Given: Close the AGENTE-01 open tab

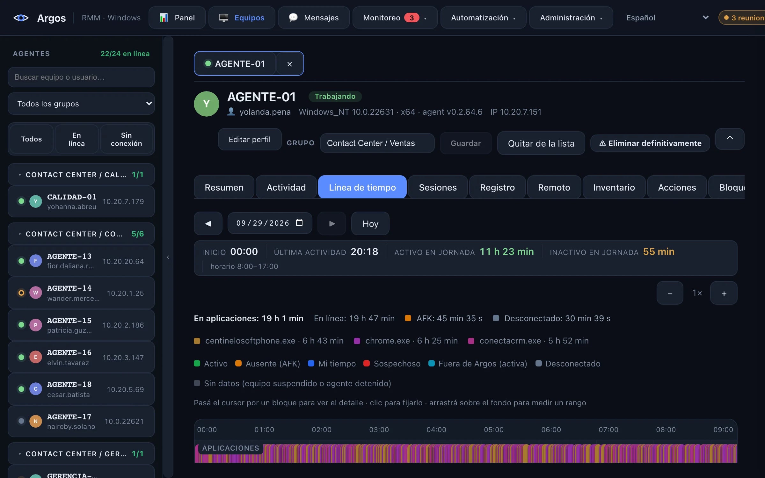Looking at the screenshot, I should 289,64.
